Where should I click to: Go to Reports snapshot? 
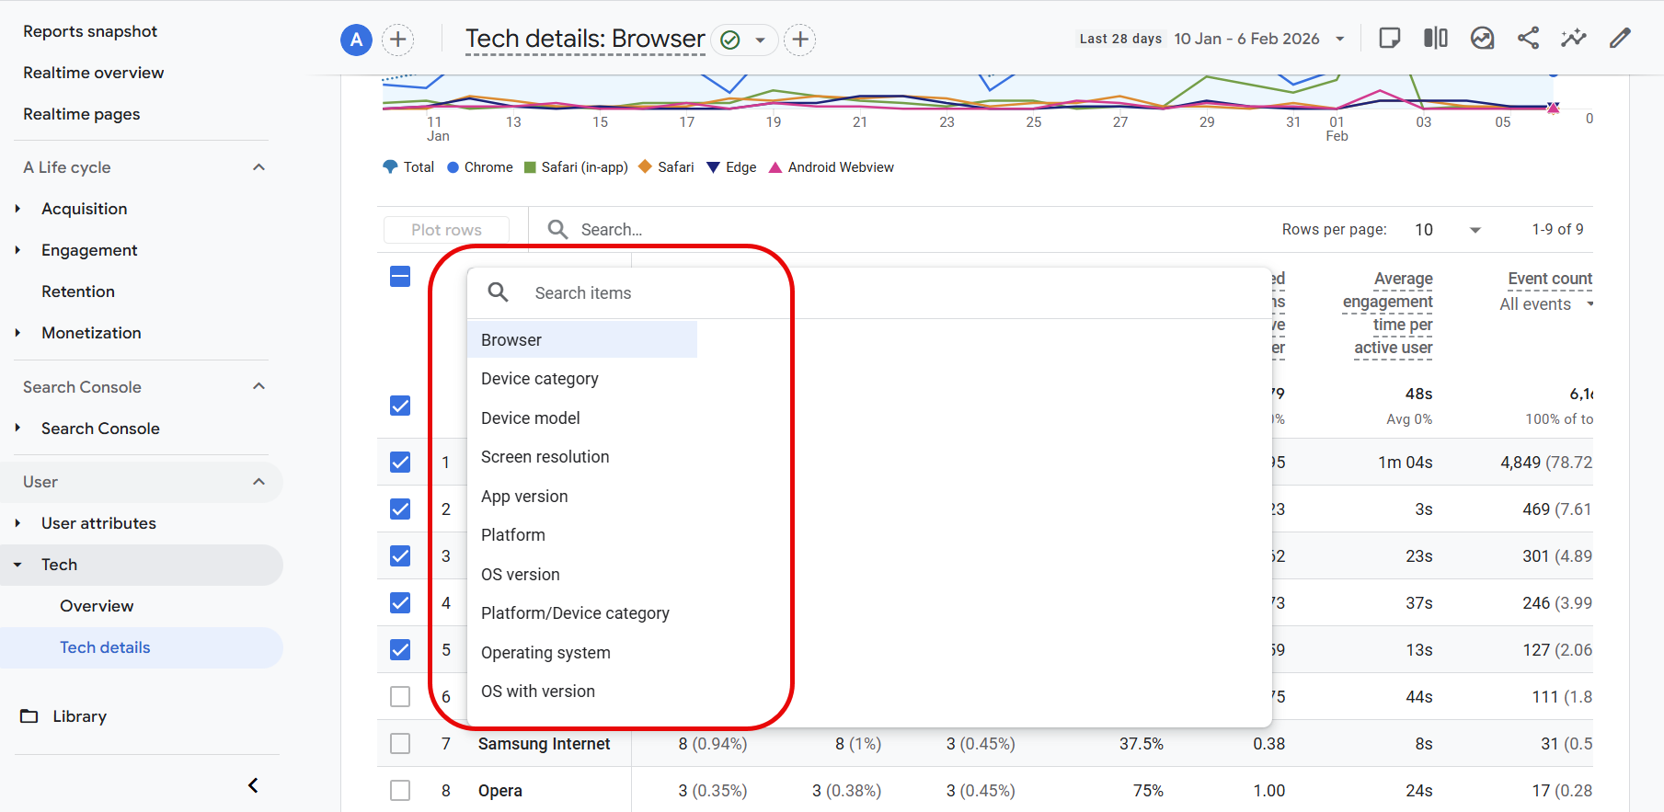coord(90,31)
